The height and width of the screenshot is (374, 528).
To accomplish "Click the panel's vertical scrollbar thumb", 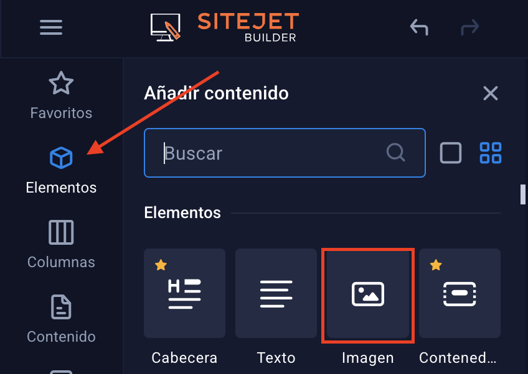I will coord(522,194).
